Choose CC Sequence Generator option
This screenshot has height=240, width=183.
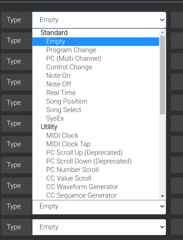pyautogui.click(x=96, y=195)
